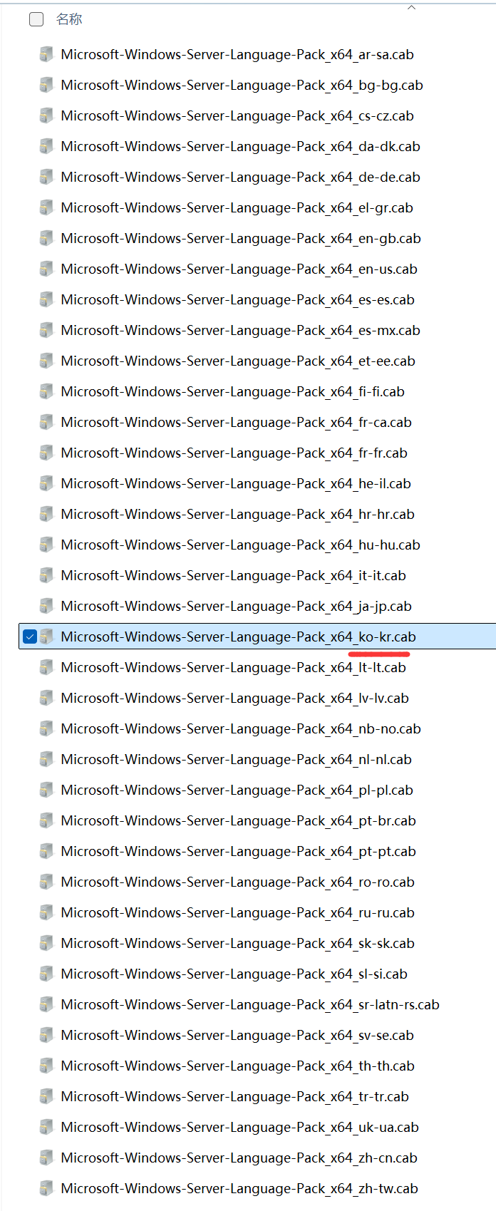The image size is (496, 1211).
Task: Toggle the select-all checkbox beside 名称
Action: pos(36,19)
